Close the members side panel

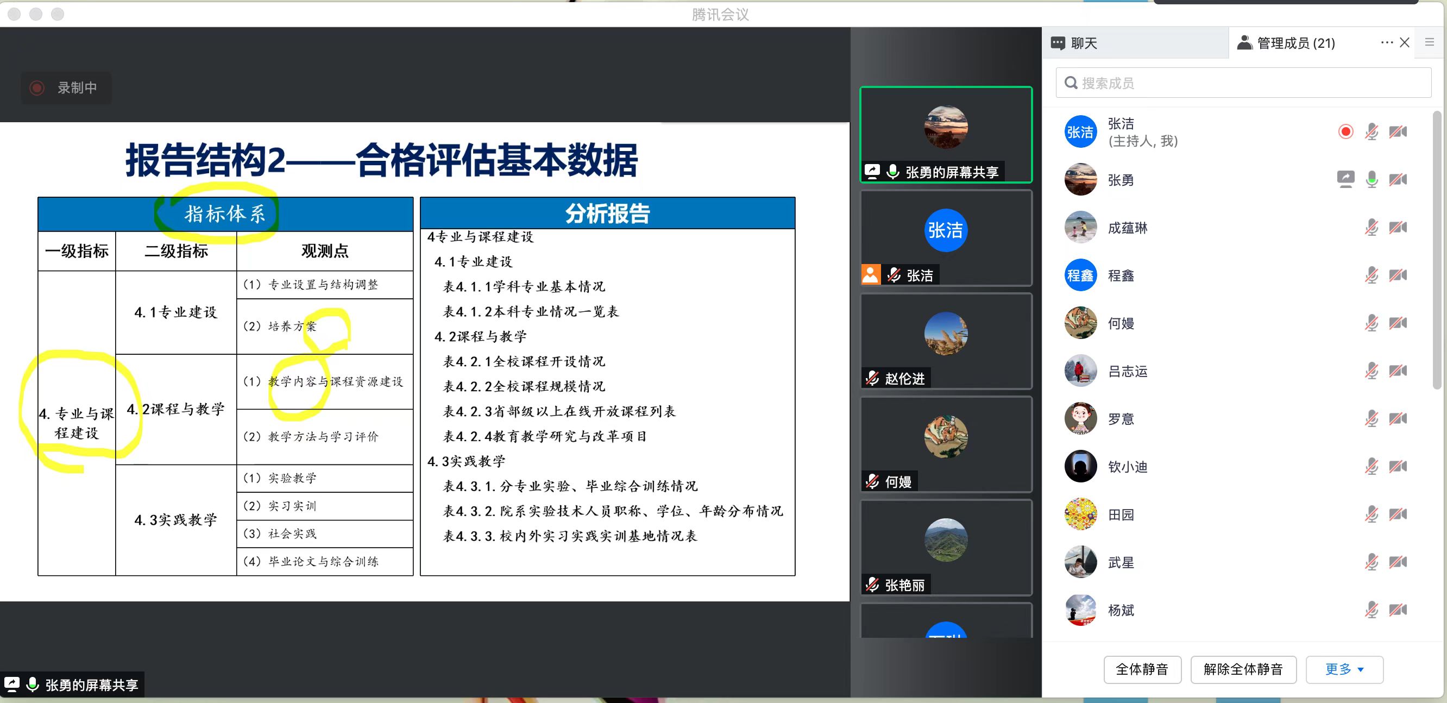[1404, 43]
